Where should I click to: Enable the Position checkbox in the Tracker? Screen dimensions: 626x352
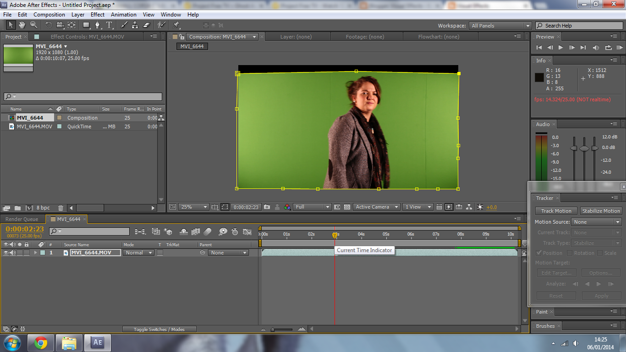point(539,253)
